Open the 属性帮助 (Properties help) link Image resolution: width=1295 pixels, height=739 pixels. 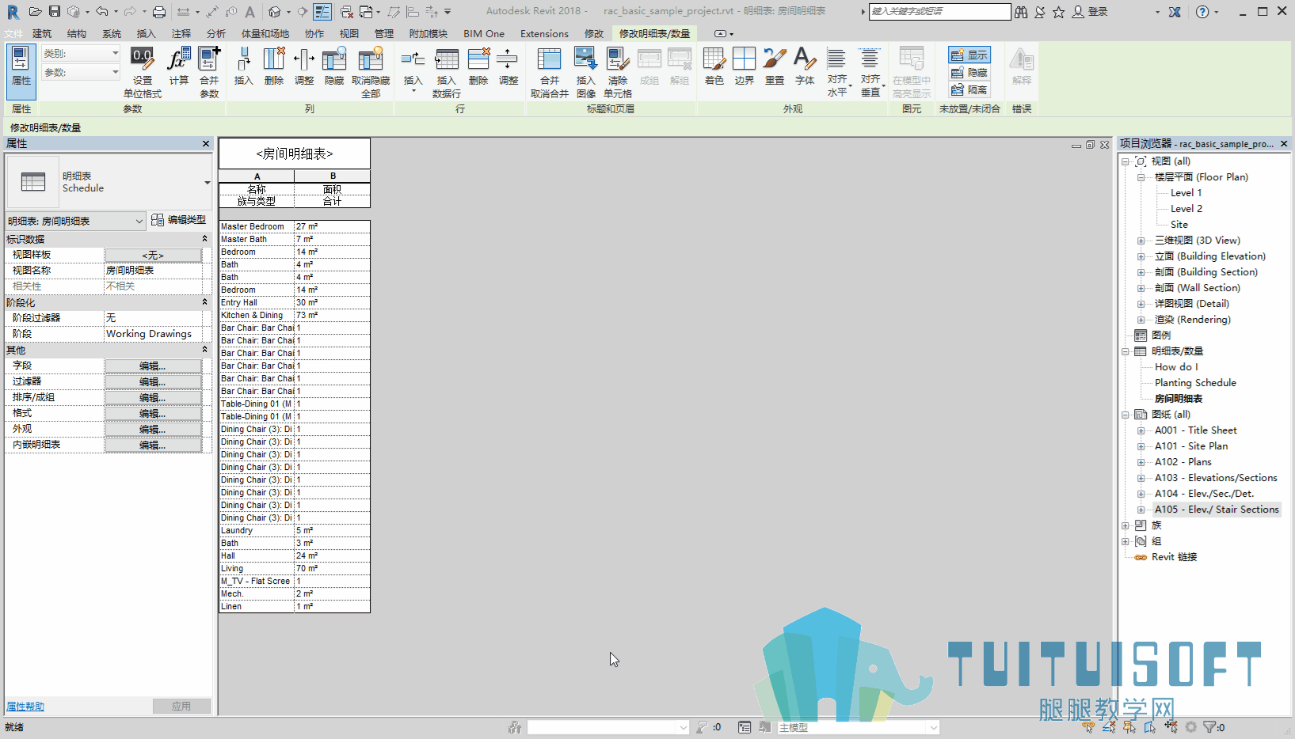25,707
